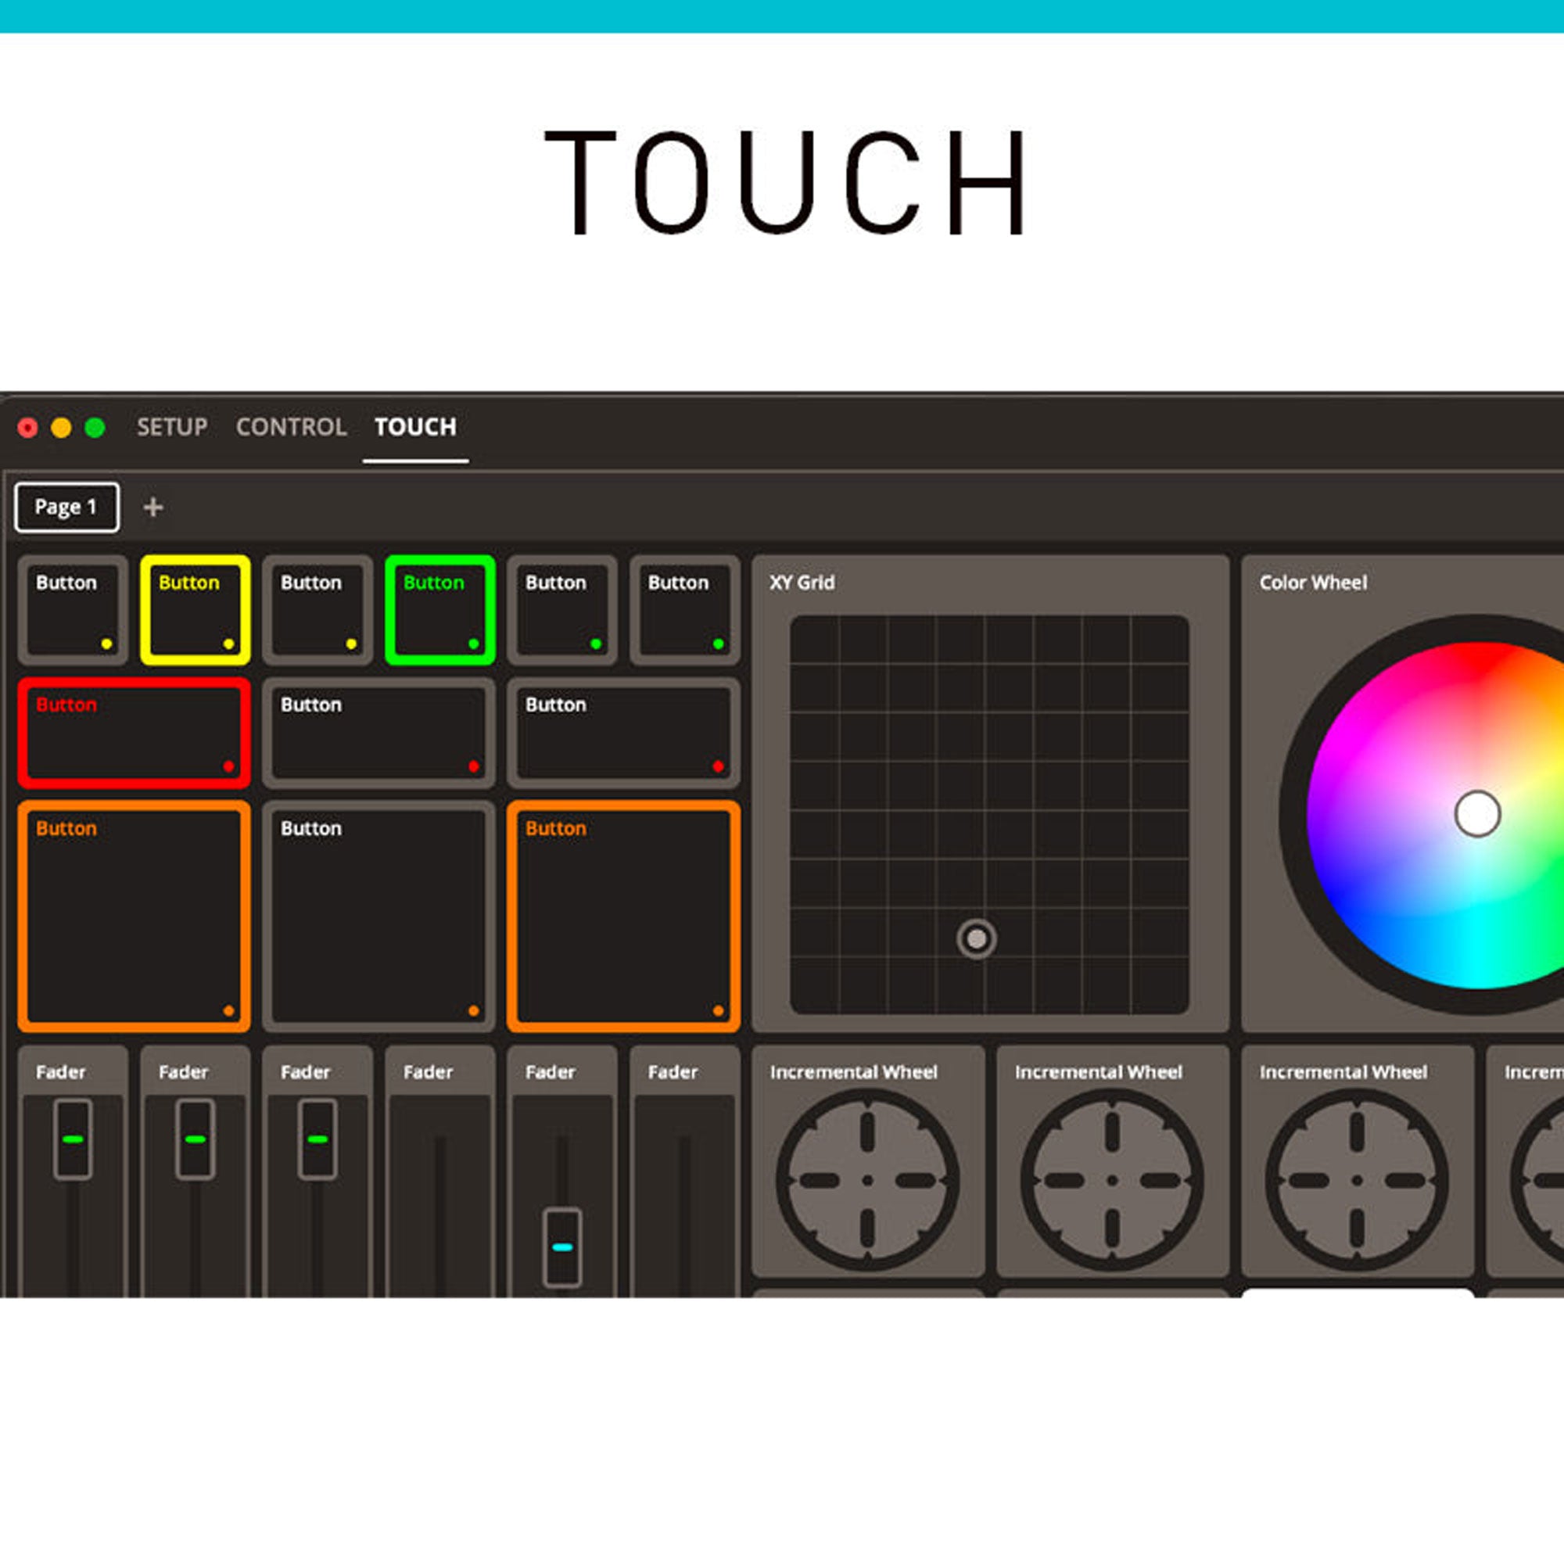Add a new page with the plus button
Viewport: 1564px width, 1564px height.
click(154, 507)
